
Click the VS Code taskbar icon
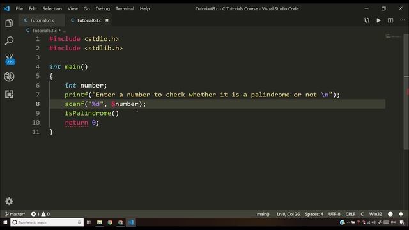tap(131, 222)
